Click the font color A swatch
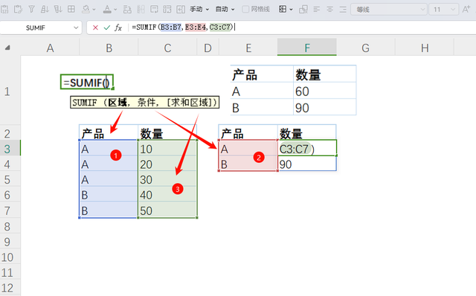 pyautogui.click(x=107, y=10)
